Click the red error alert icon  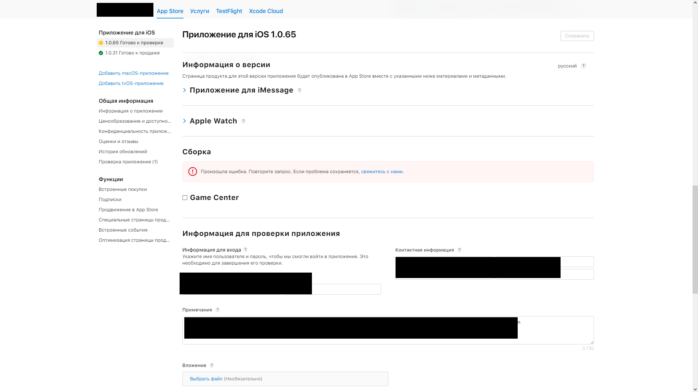(x=192, y=172)
